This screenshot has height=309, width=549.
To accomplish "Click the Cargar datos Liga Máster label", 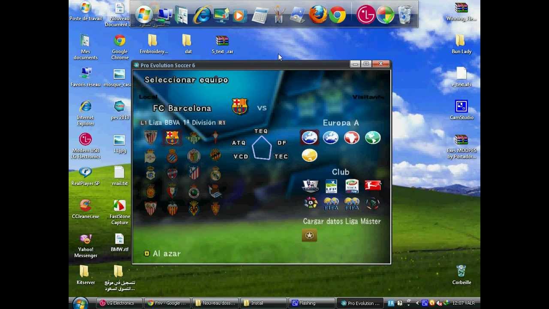I will [x=342, y=221].
